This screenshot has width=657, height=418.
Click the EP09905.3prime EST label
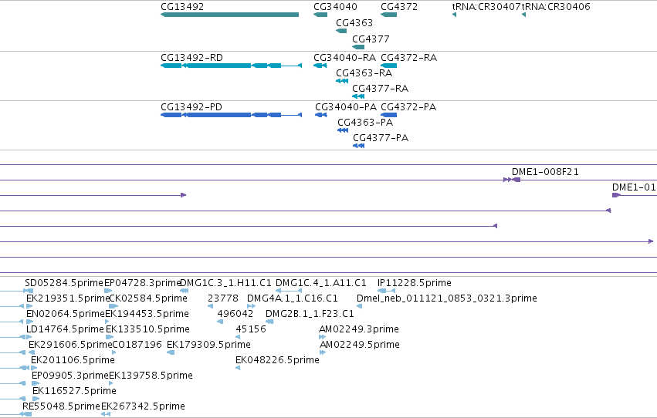click(70, 376)
